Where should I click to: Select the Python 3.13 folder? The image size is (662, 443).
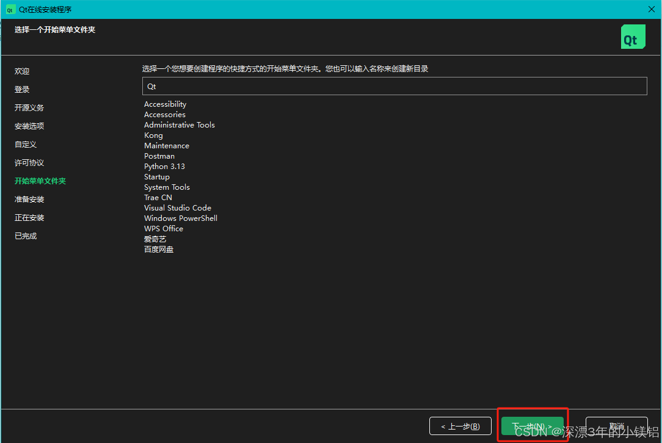(164, 167)
